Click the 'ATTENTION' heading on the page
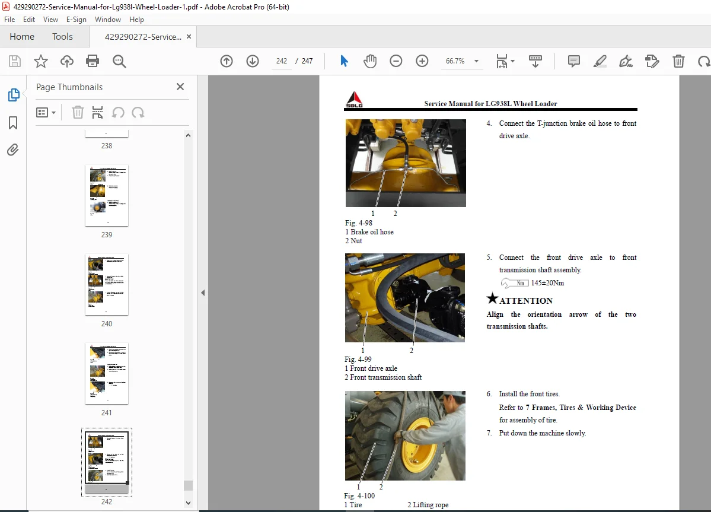This screenshot has width=711, height=512. tap(525, 301)
